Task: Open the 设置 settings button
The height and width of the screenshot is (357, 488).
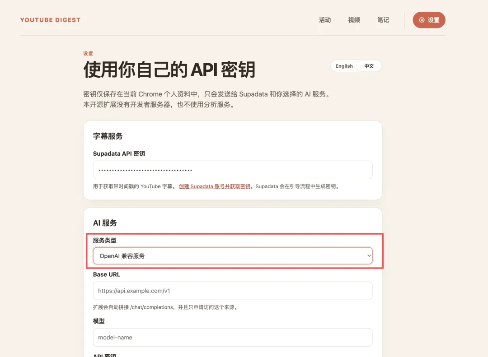Action: (x=429, y=20)
